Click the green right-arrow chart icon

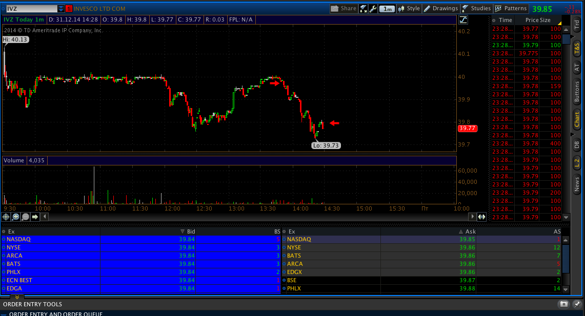[x=35, y=217]
